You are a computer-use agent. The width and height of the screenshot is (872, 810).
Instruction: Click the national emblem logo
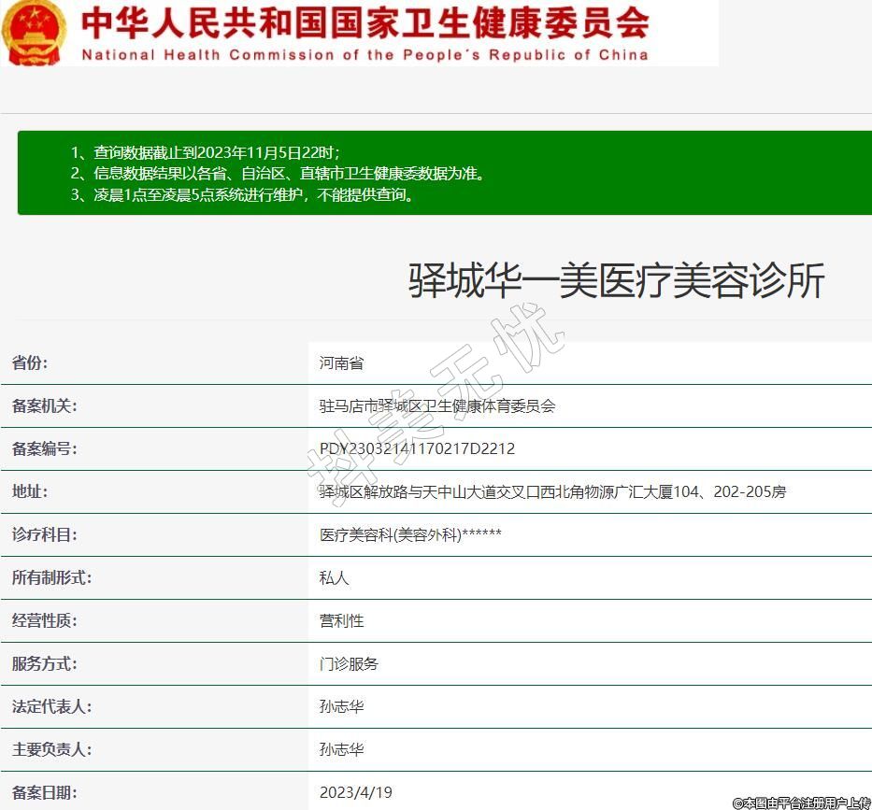35,33
